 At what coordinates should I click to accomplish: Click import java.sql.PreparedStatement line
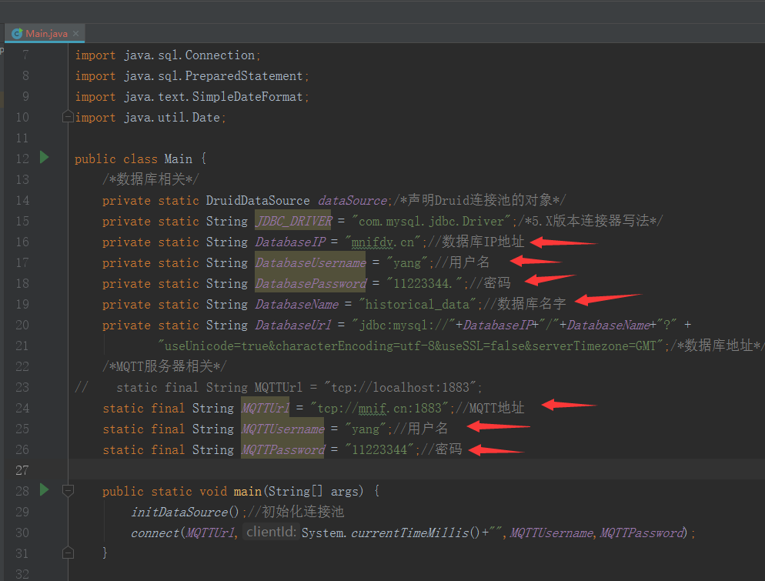point(192,76)
